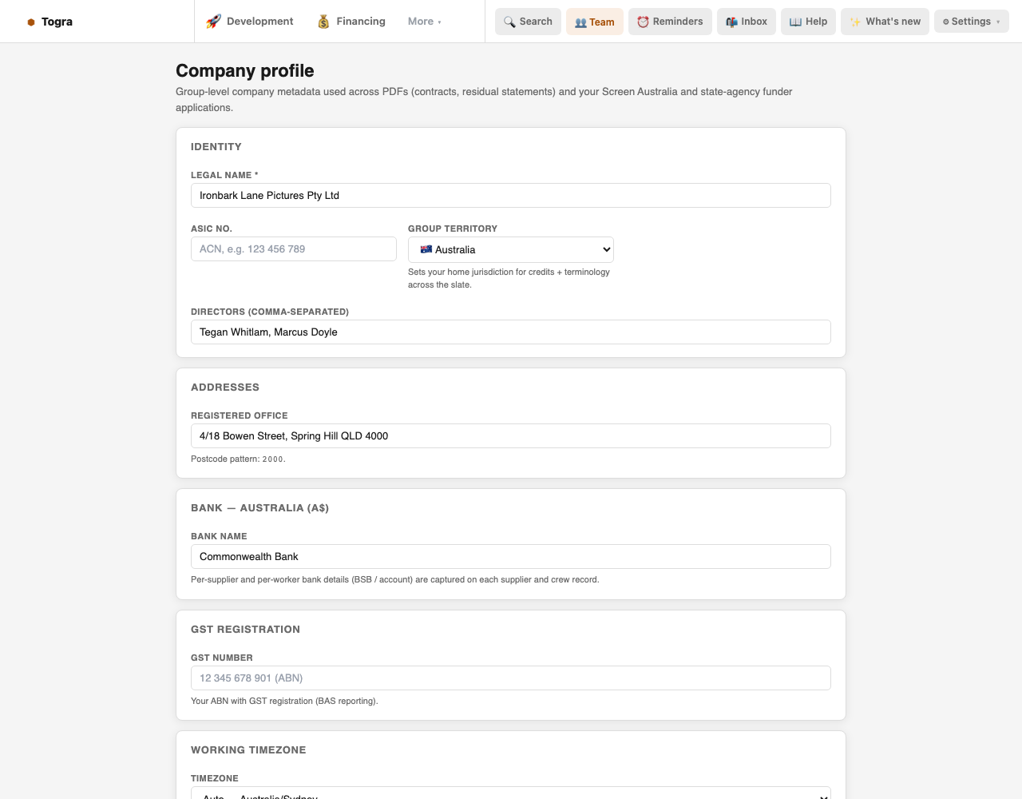Open the Timezone dropdown selector

pyautogui.click(x=511, y=793)
